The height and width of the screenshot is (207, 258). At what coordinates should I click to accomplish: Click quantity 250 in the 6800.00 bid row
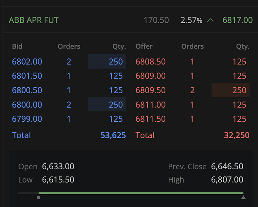coord(107,104)
